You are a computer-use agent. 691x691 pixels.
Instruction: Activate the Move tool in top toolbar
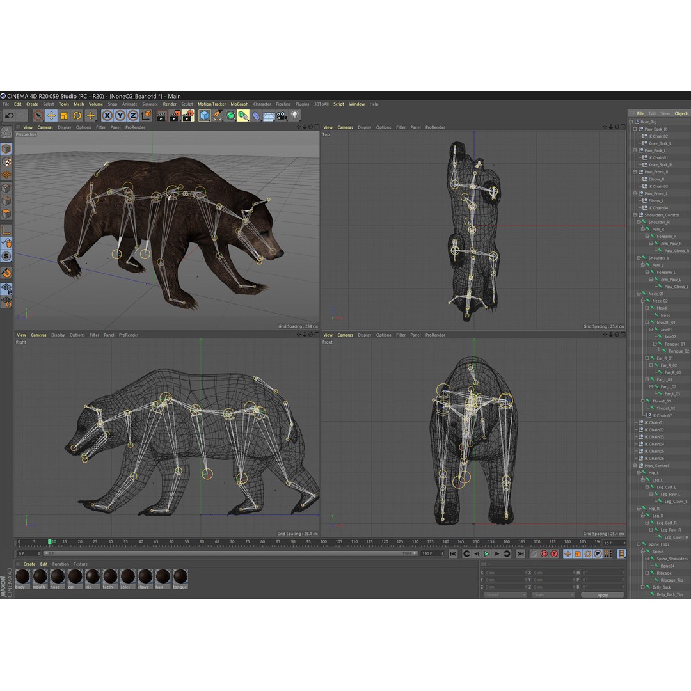click(x=51, y=115)
